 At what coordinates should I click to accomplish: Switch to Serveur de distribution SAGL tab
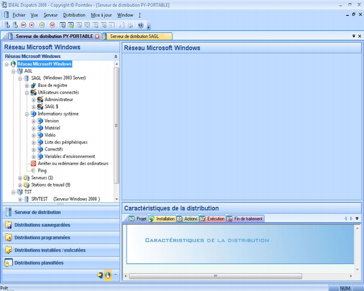(136, 36)
